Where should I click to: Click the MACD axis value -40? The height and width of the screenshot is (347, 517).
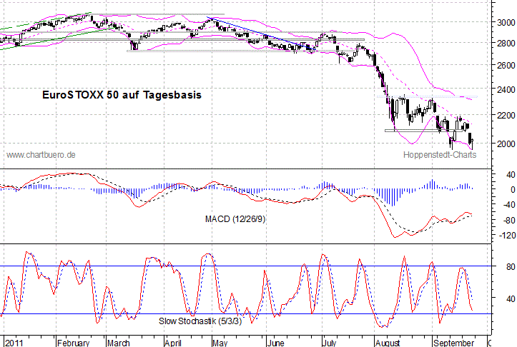(x=508, y=204)
